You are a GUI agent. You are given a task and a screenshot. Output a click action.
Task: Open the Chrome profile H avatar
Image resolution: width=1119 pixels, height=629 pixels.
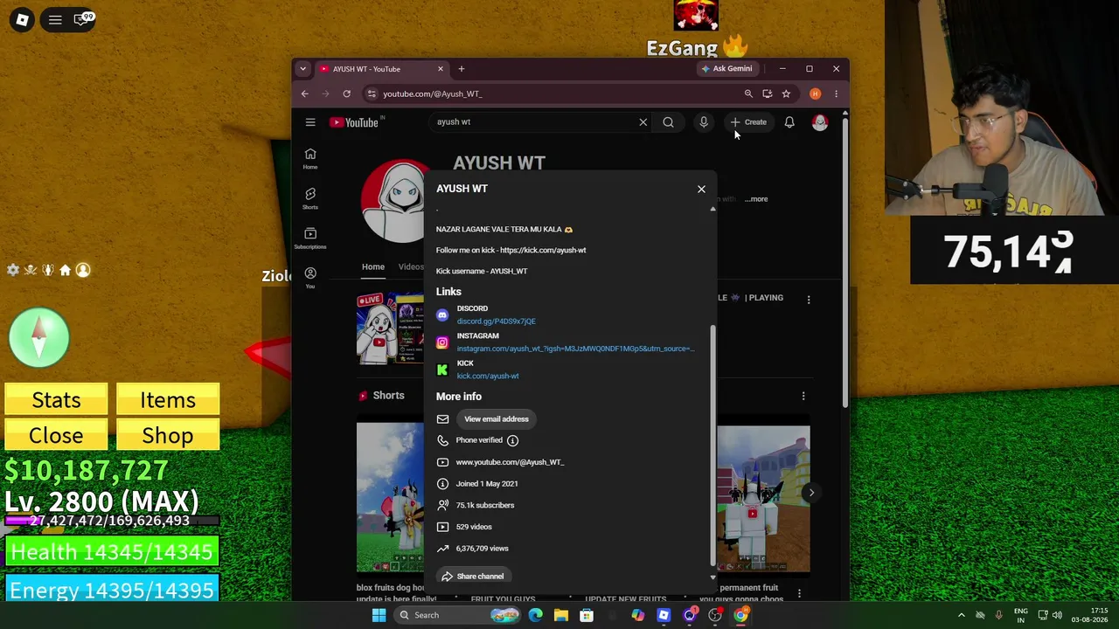pyautogui.click(x=815, y=93)
